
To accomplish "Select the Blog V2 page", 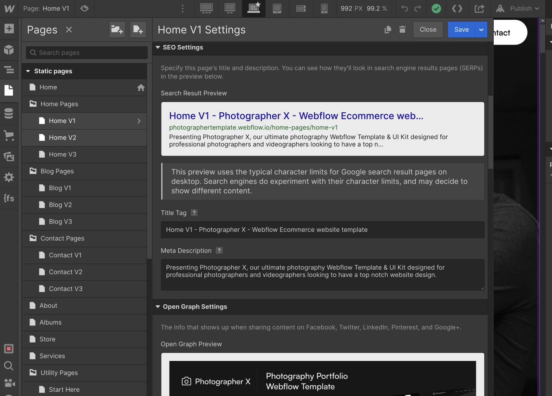I will (x=84, y=205).
